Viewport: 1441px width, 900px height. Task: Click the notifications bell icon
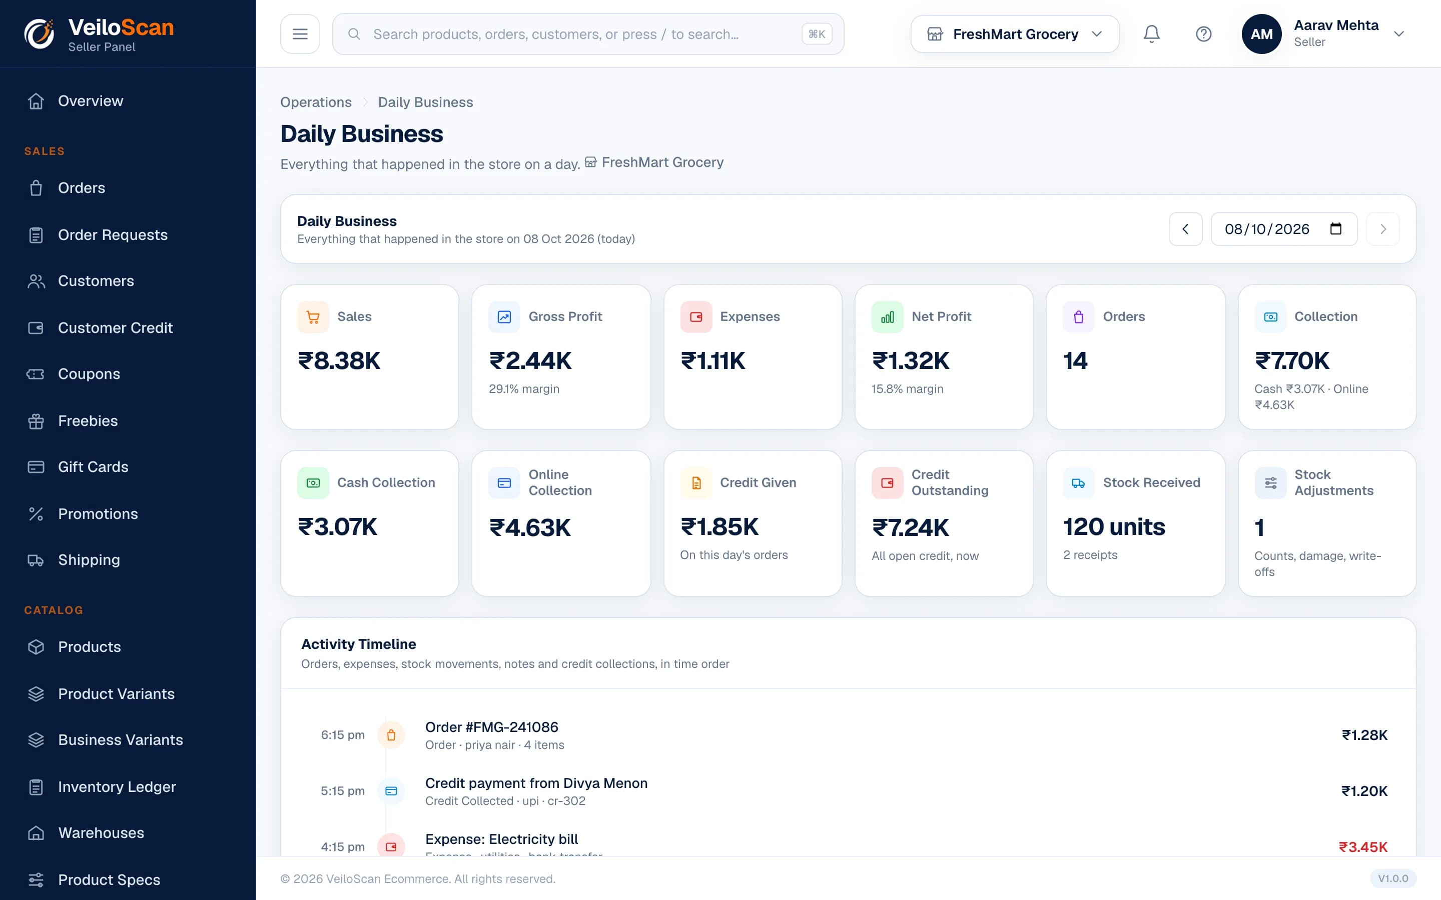1152,34
